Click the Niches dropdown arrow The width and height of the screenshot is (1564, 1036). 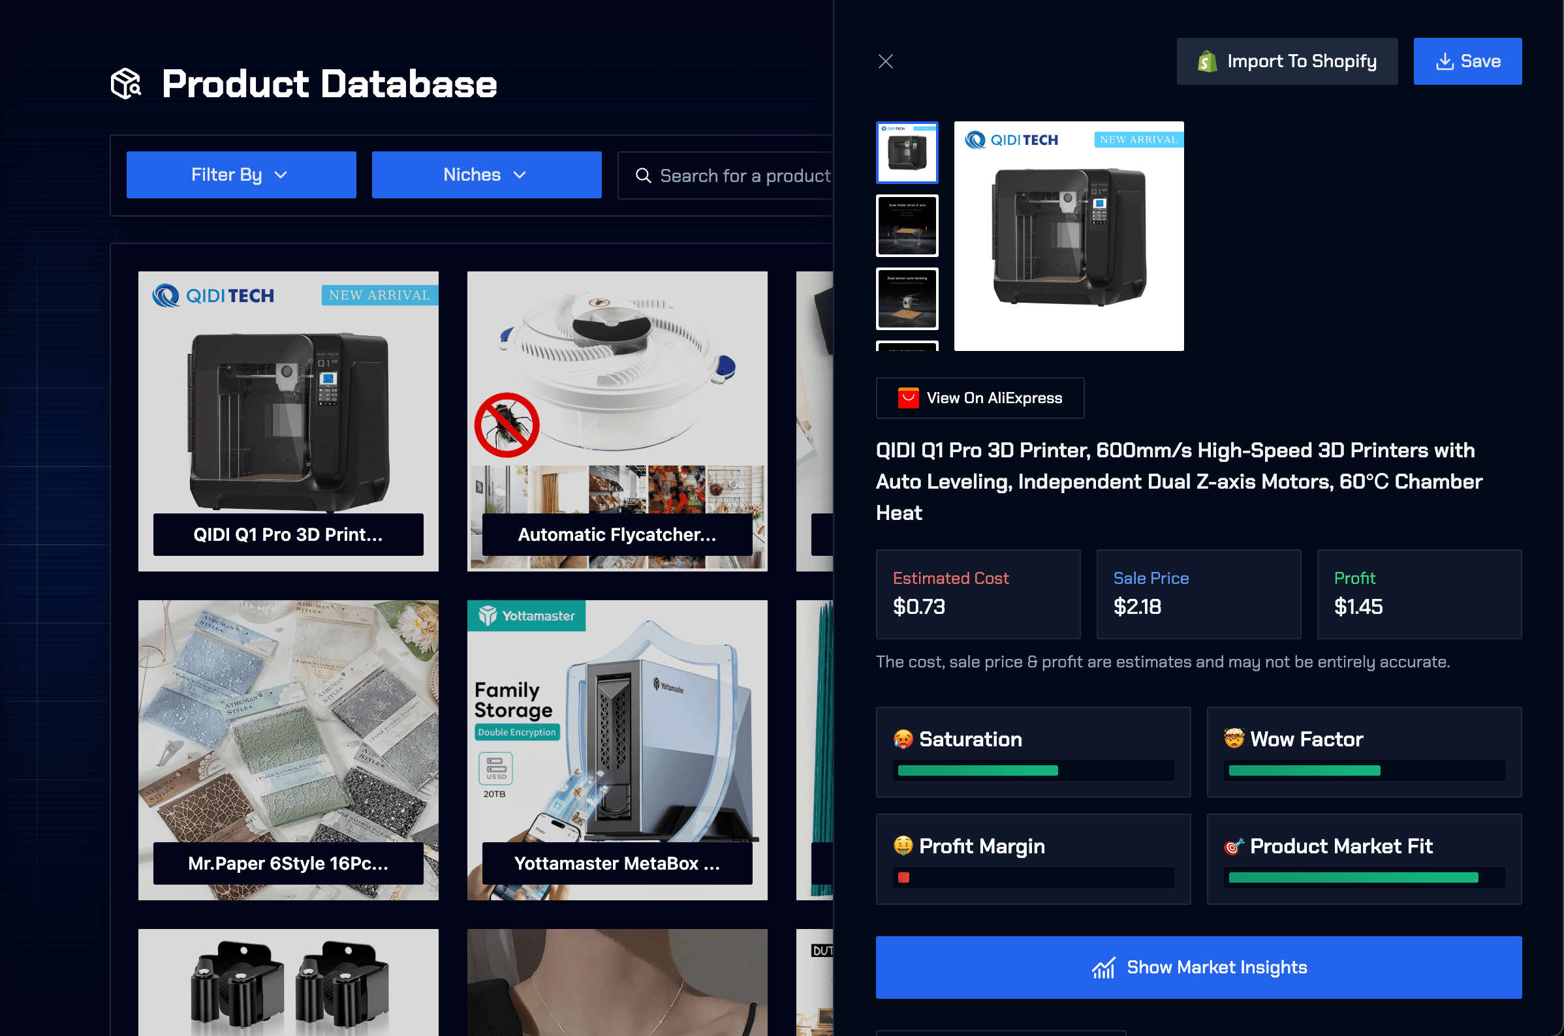[522, 175]
